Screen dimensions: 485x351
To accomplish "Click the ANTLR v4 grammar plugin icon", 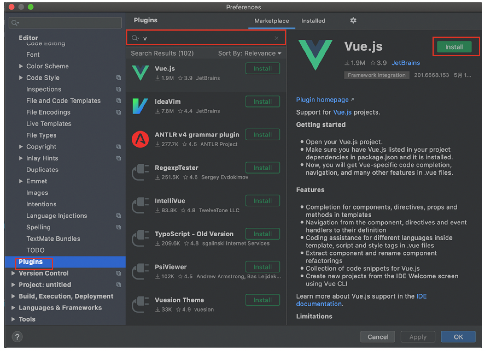I will (140, 139).
